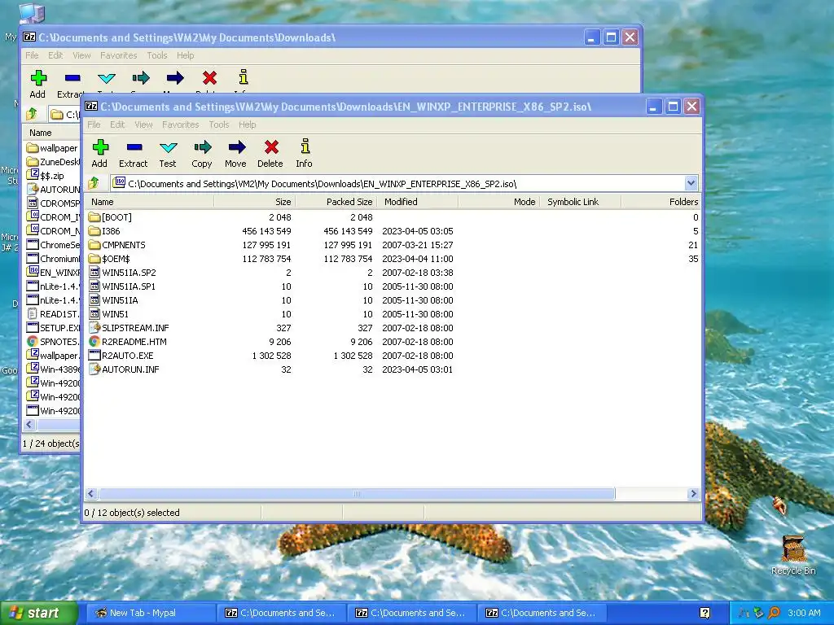Sort by the Folders column header
Viewport: 834px width, 625px height.
(x=661, y=202)
